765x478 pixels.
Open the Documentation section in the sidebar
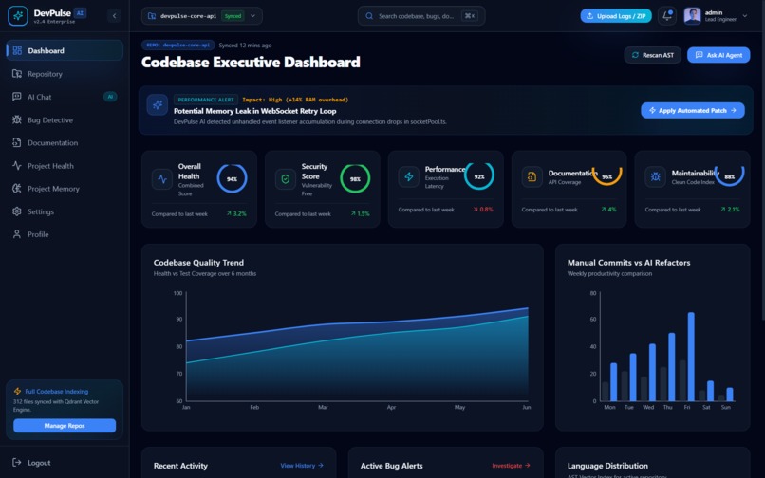coord(65,142)
